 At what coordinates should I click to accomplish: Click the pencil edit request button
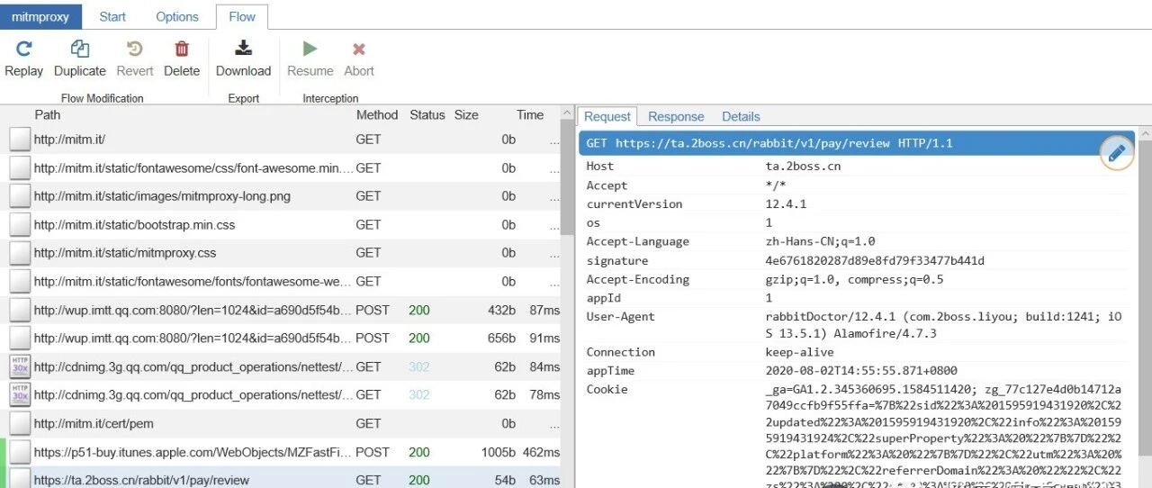[1117, 153]
